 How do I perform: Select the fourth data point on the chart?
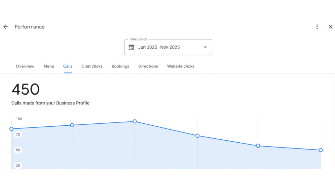point(197,136)
